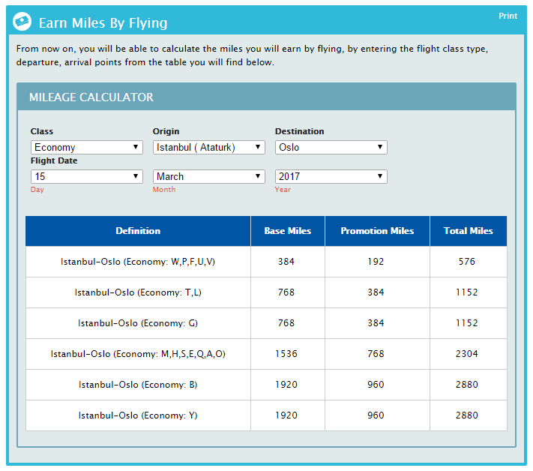Click total miles 2880 in Economy: Y row
533x471 pixels.
coord(467,415)
